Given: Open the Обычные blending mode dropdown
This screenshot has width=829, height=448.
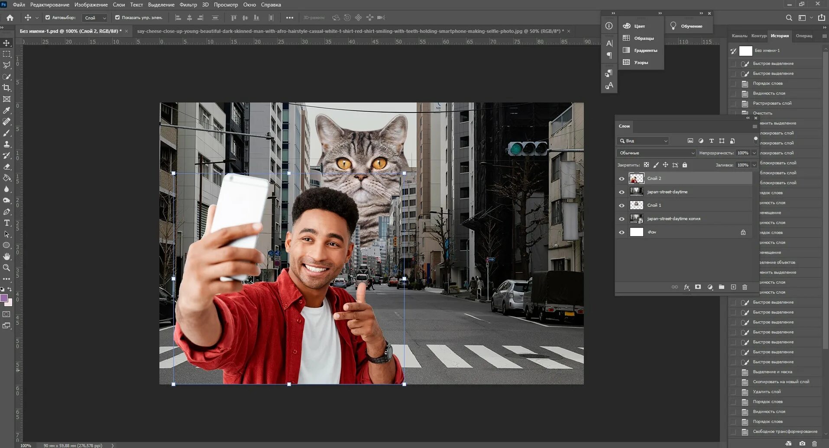Looking at the screenshot, I should tap(656, 153).
